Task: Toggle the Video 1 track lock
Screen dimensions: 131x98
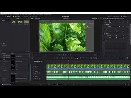Action: tap(33, 67)
